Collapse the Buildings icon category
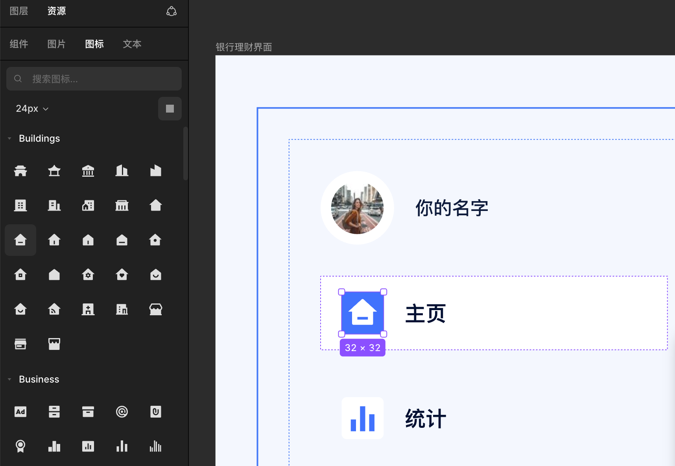 coord(9,139)
